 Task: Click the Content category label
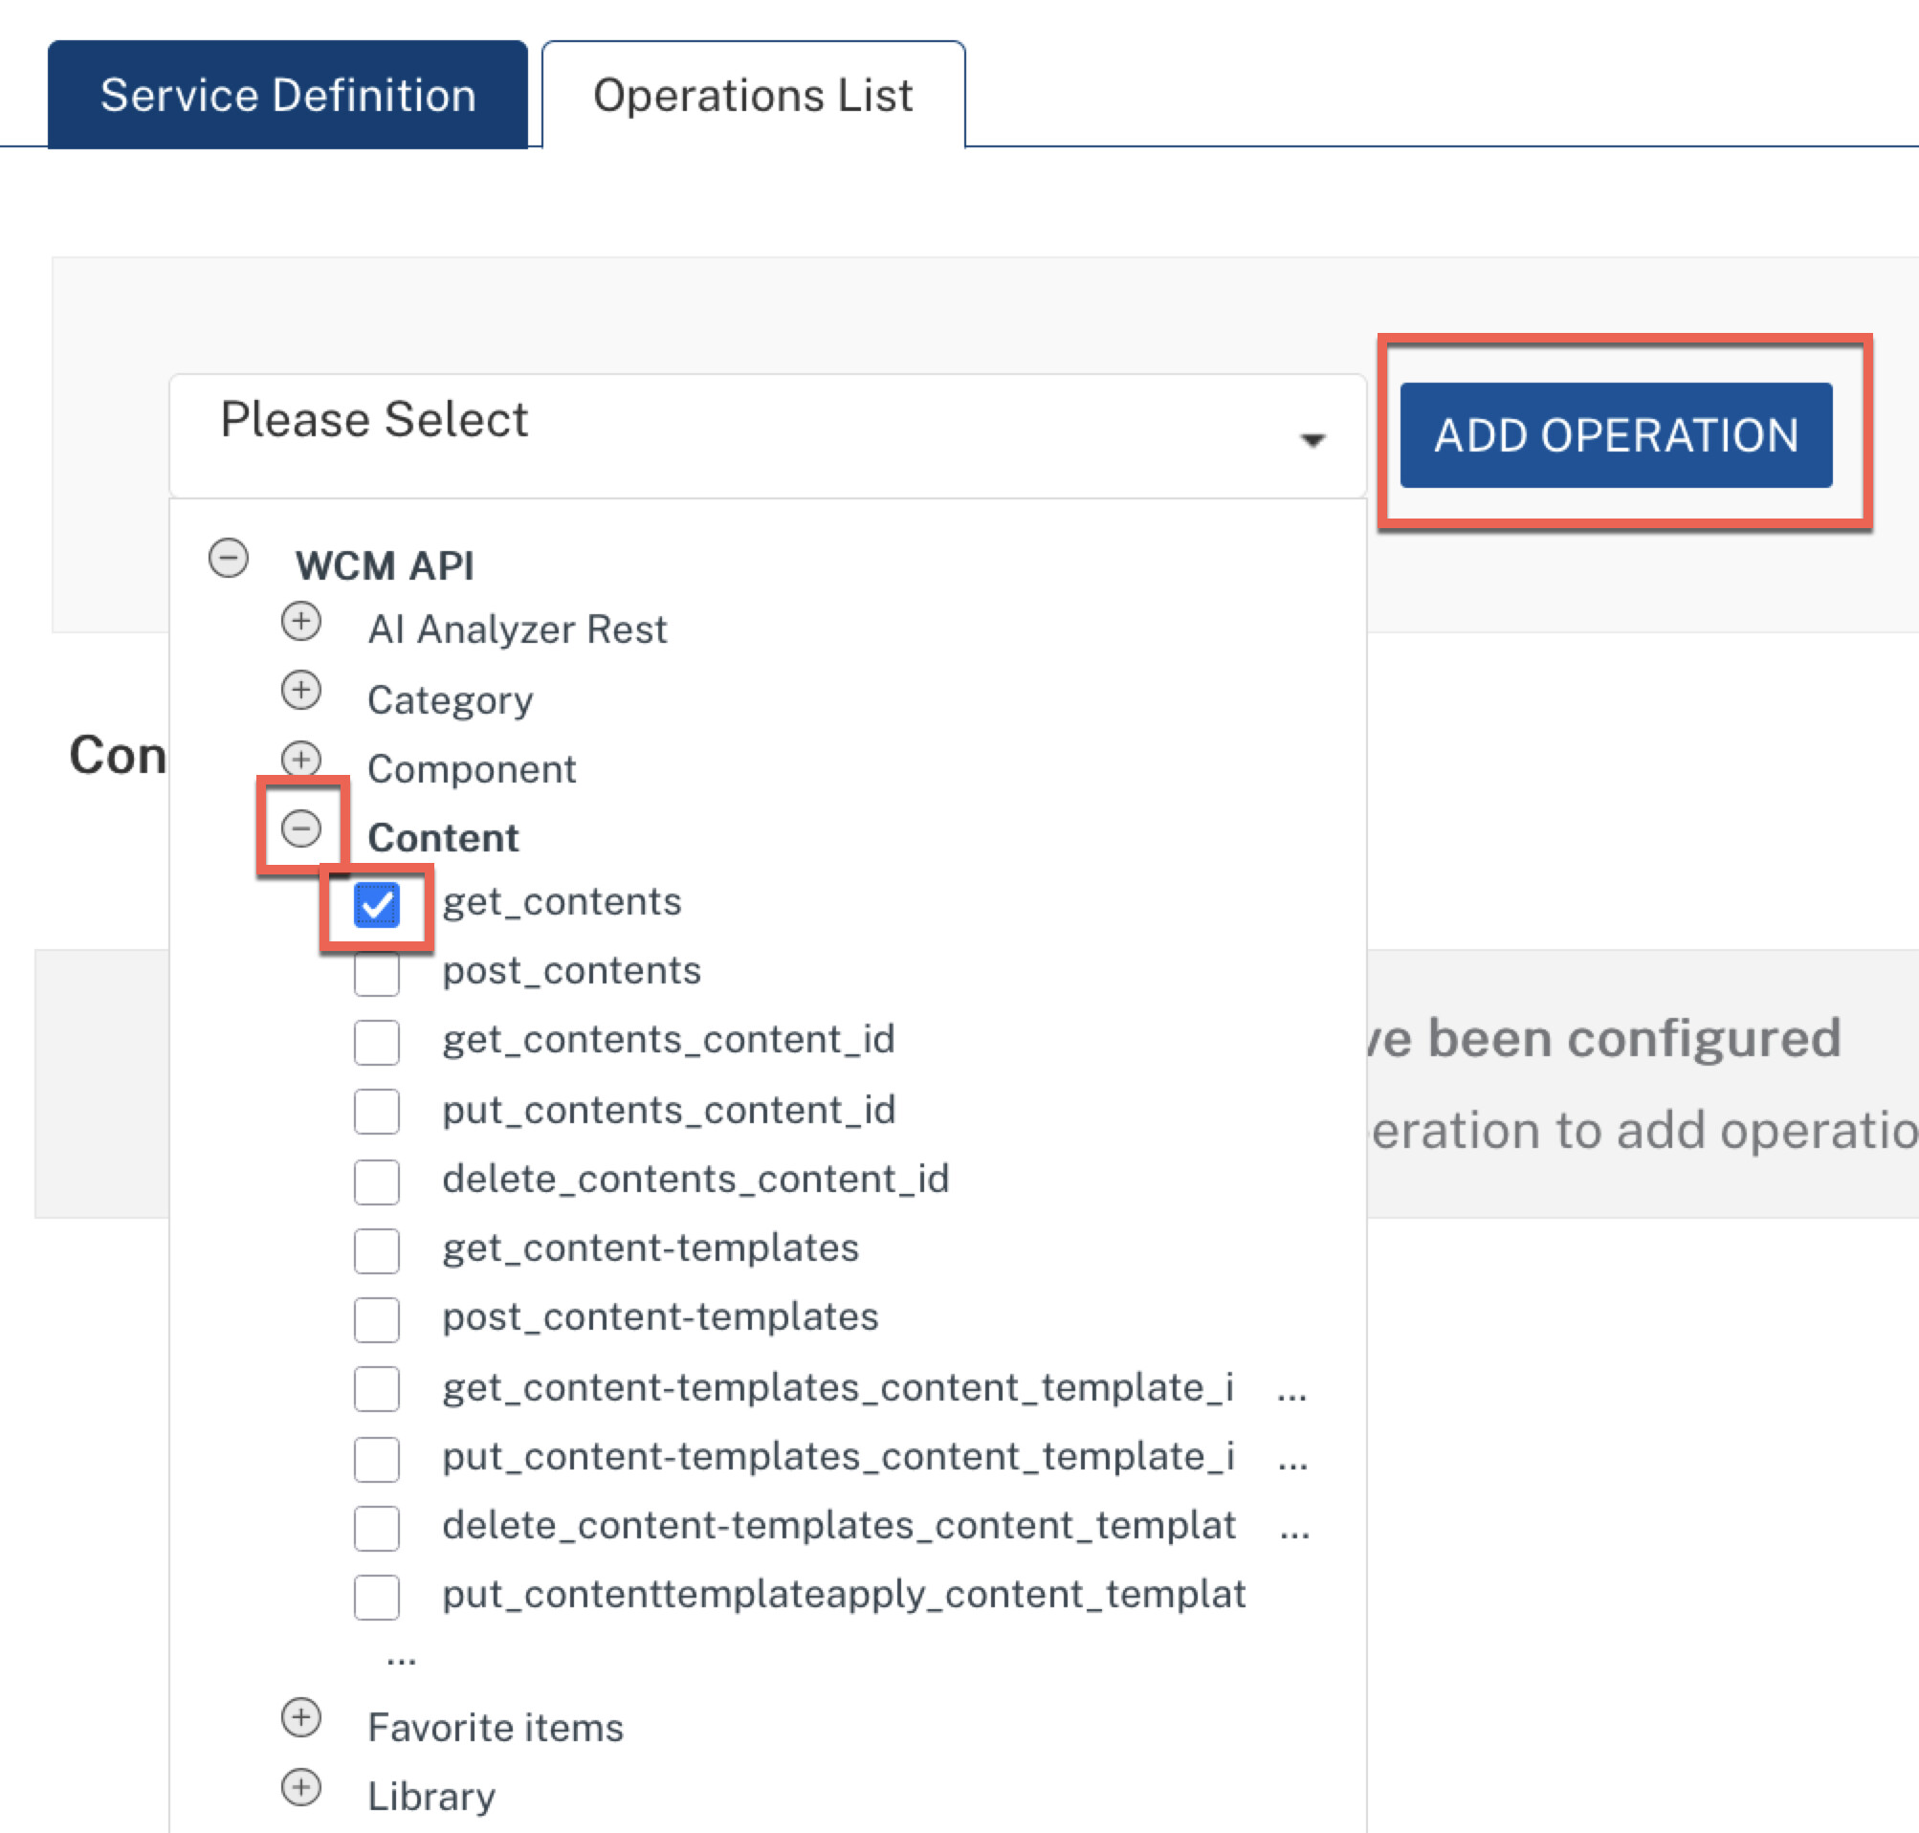(443, 838)
